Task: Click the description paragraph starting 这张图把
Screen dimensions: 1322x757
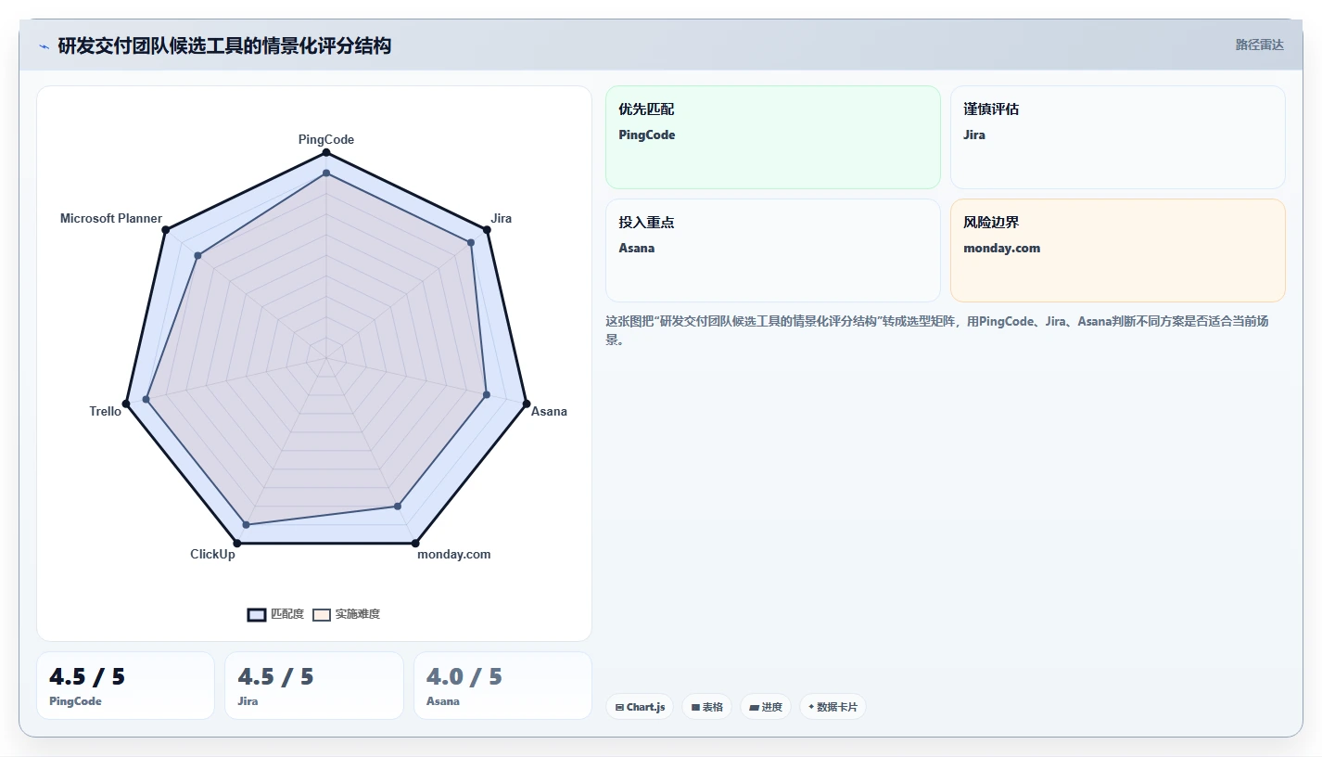Action: (x=944, y=330)
